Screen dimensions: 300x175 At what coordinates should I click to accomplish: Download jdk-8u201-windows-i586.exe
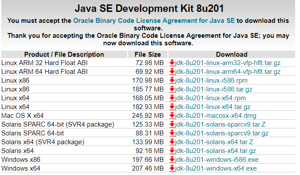click(216, 160)
